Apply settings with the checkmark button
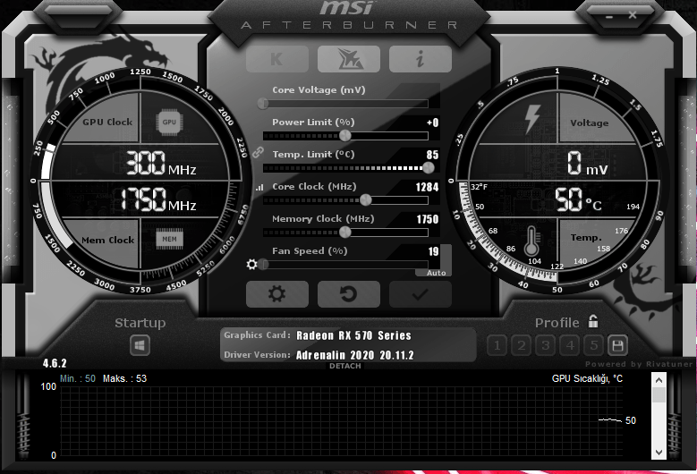This screenshot has width=697, height=474. click(x=421, y=294)
